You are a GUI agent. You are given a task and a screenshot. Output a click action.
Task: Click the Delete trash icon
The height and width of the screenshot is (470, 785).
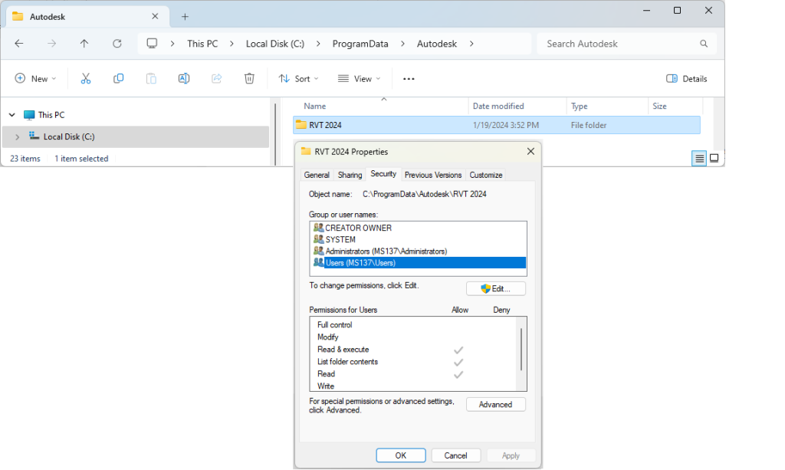249,78
